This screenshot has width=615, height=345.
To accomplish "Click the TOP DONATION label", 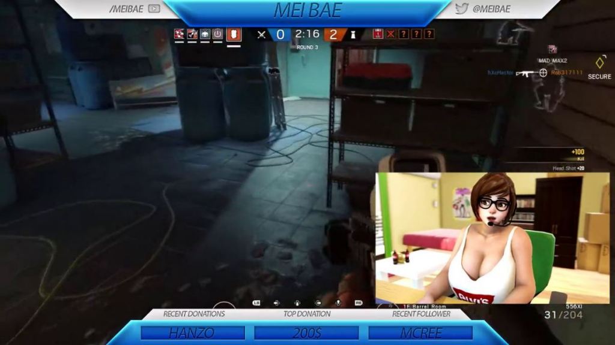I will pos(307,314).
